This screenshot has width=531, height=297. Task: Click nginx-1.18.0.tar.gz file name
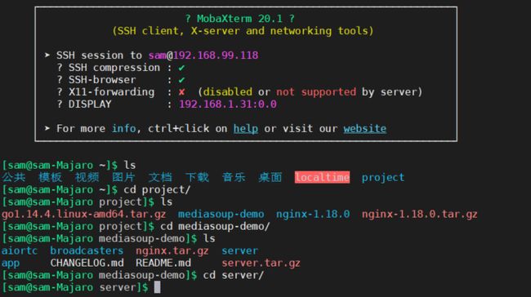coord(420,214)
